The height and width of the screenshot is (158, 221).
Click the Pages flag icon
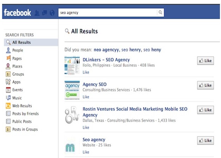(x=8, y=58)
